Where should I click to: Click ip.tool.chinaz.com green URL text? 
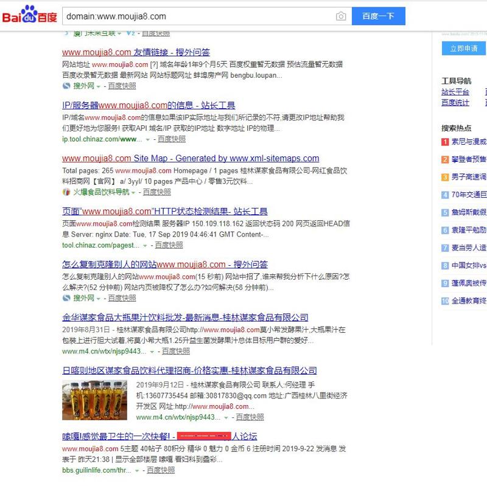102,139
